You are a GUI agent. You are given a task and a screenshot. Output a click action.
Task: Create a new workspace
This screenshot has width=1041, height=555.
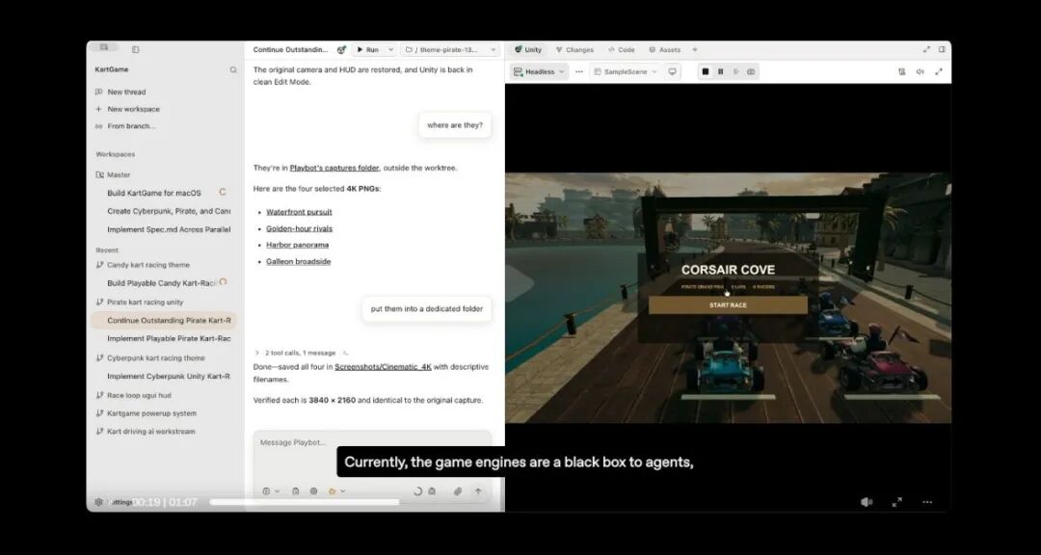(133, 109)
